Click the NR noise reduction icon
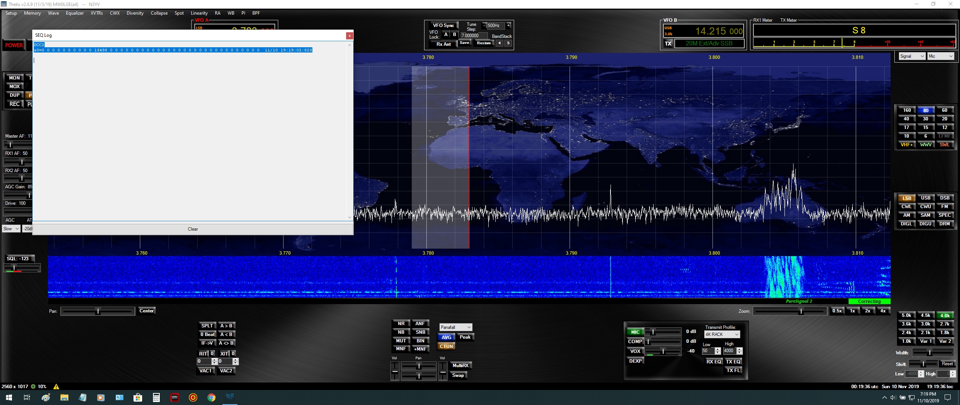This screenshot has height=405, width=960. (x=400, y=324)
